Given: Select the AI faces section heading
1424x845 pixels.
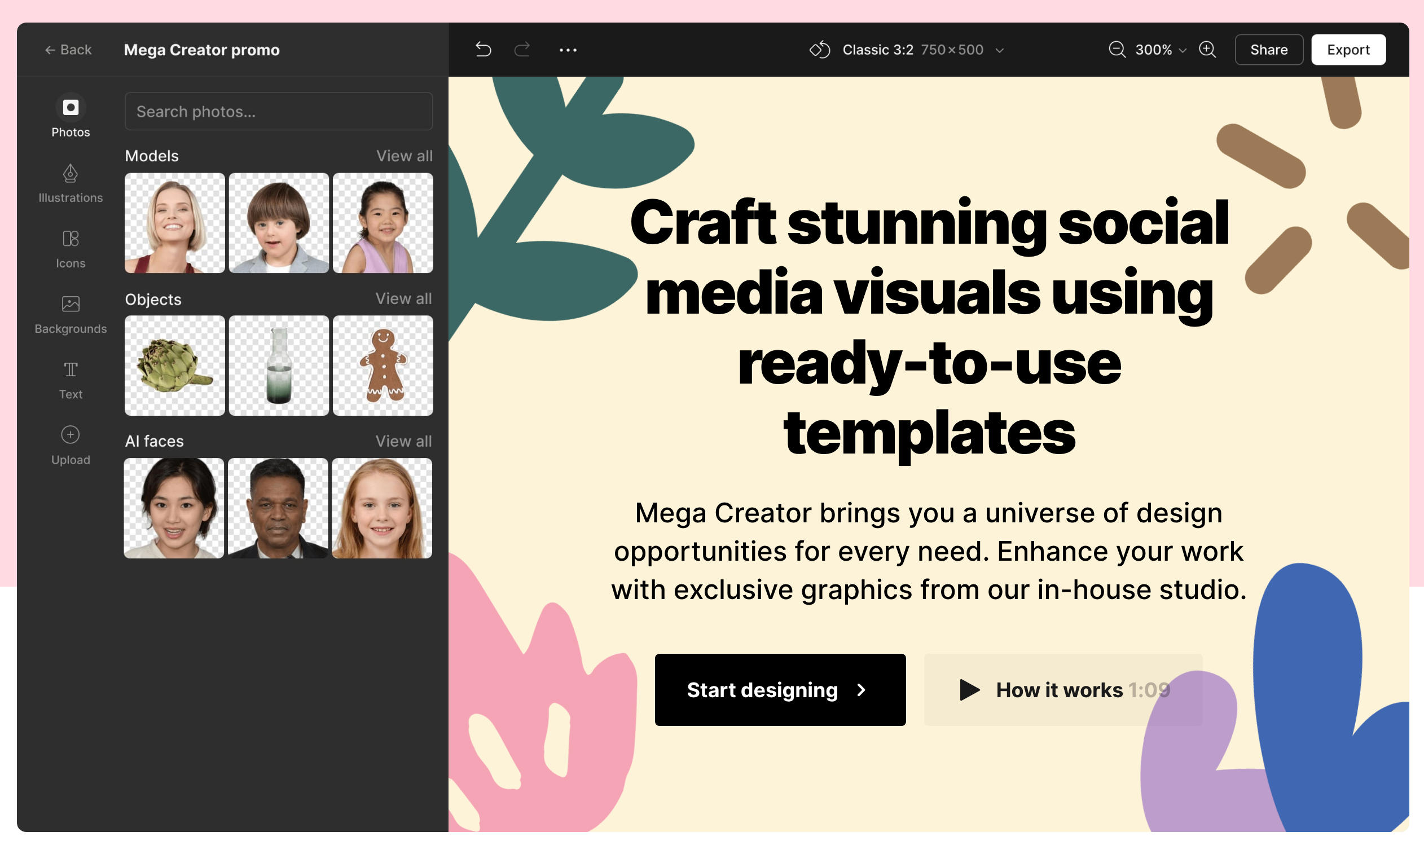Looking at the screenshot, I should [x=154, y=441].
